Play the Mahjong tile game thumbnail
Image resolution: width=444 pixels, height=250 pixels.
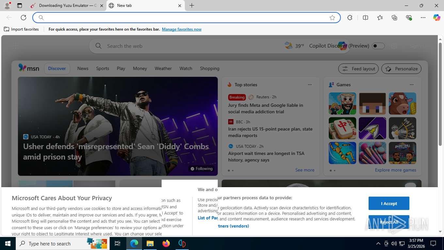pos(342,128)
